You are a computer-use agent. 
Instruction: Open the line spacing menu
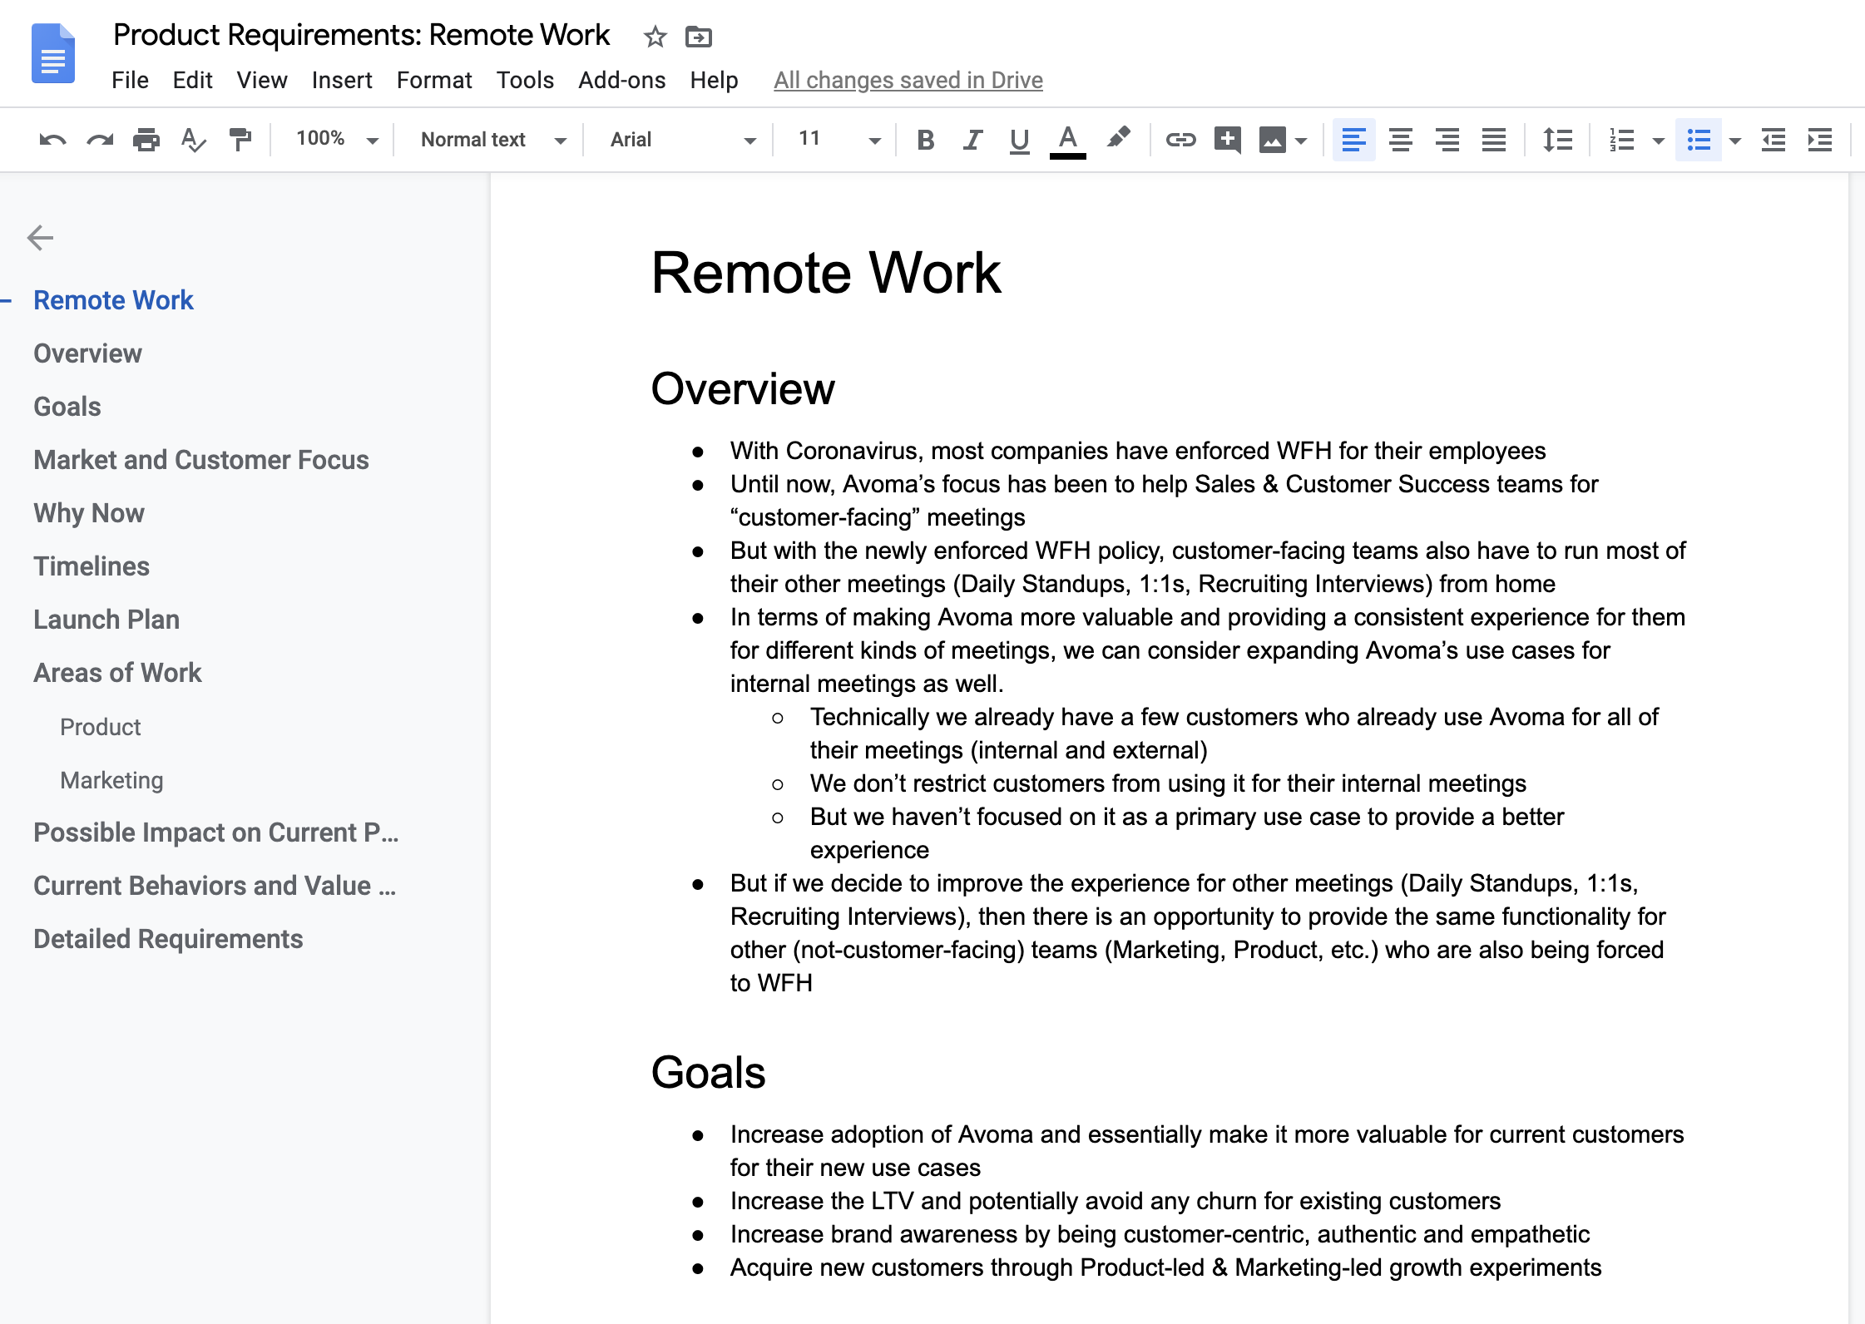[1557, 140]
